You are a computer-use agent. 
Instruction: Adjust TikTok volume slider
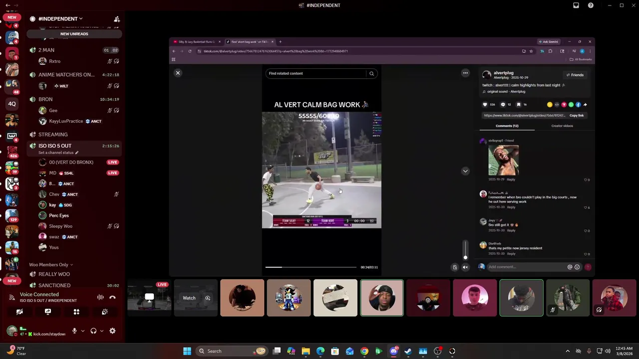click(x=465, y=250)
